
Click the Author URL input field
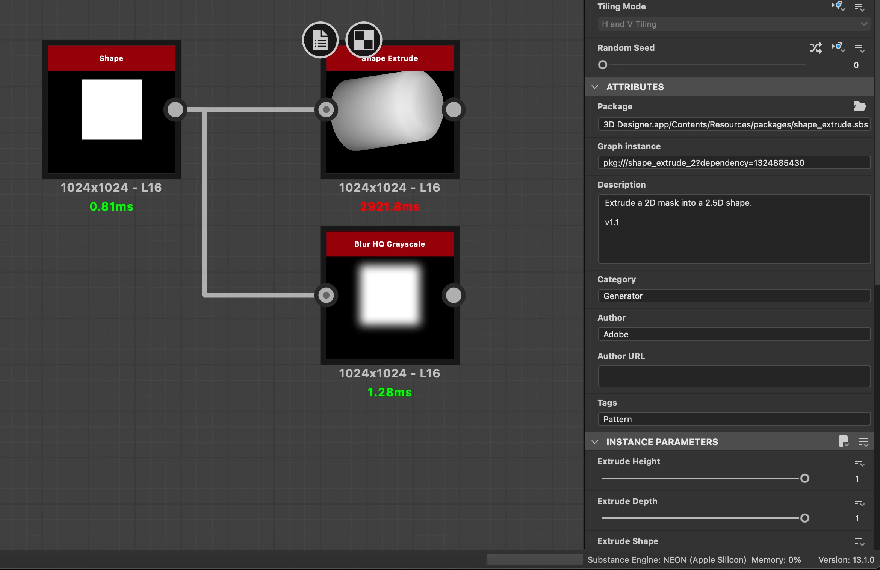(733, 376)
